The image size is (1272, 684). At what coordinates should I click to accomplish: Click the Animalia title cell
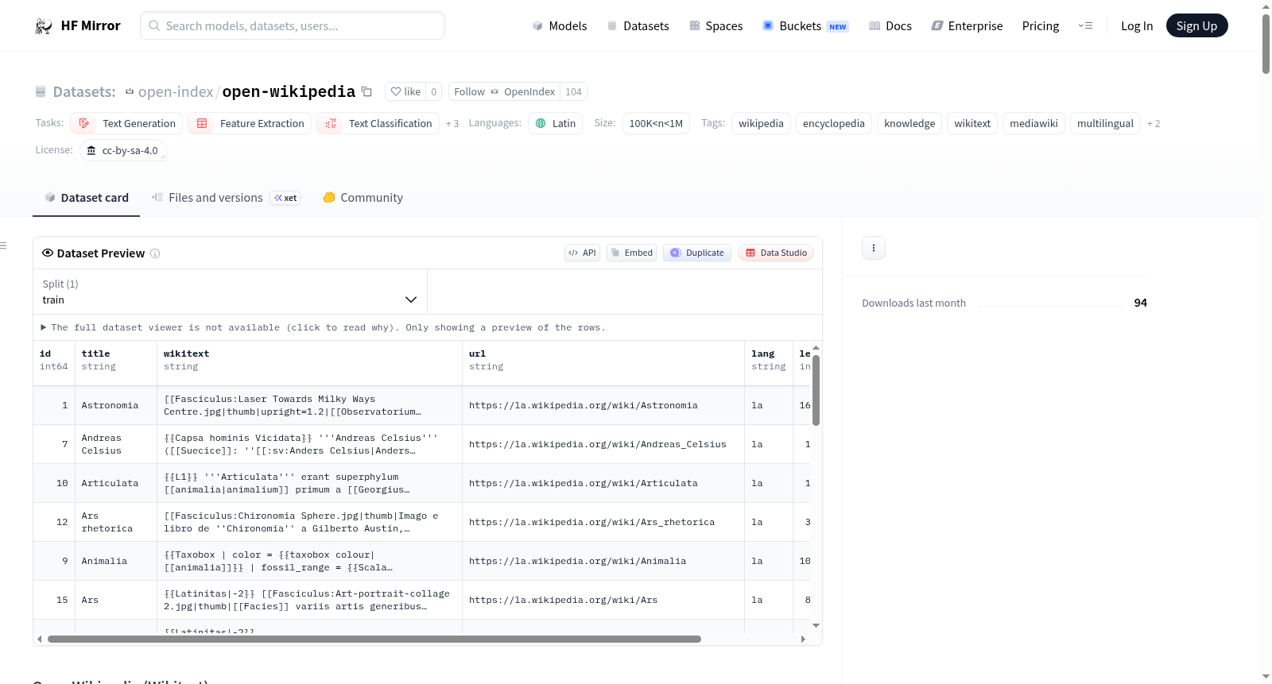coord(115,562)
